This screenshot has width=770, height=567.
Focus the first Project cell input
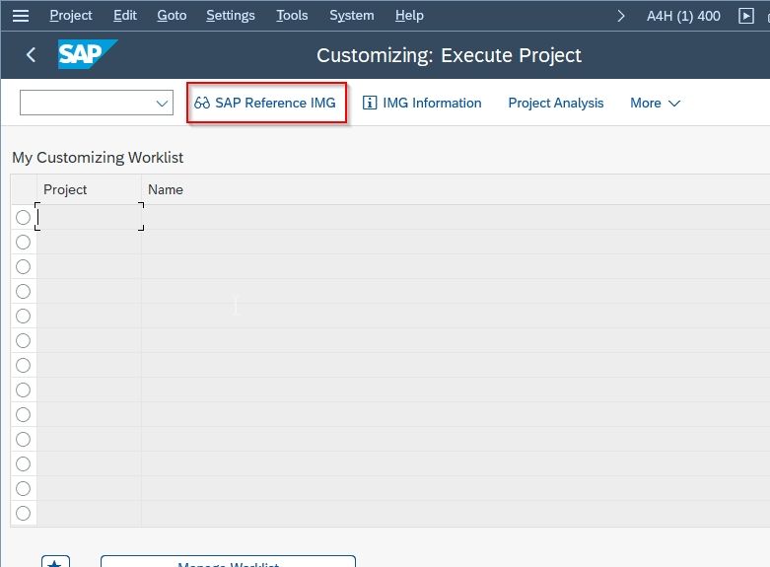[x=90, y=217]
